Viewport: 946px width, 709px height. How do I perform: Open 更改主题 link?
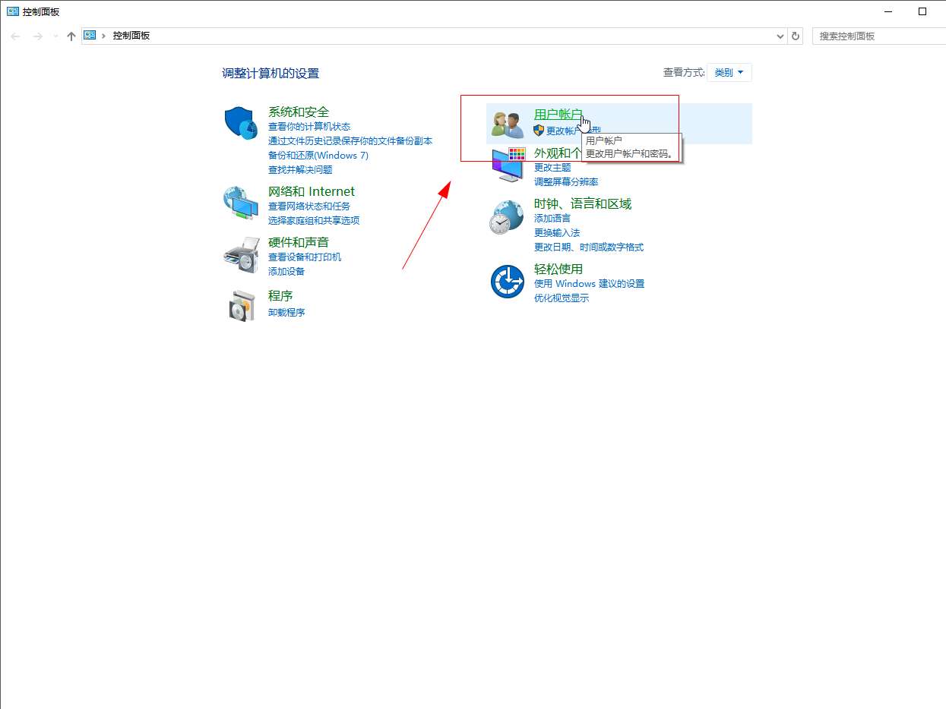click(x=552, y=168)
